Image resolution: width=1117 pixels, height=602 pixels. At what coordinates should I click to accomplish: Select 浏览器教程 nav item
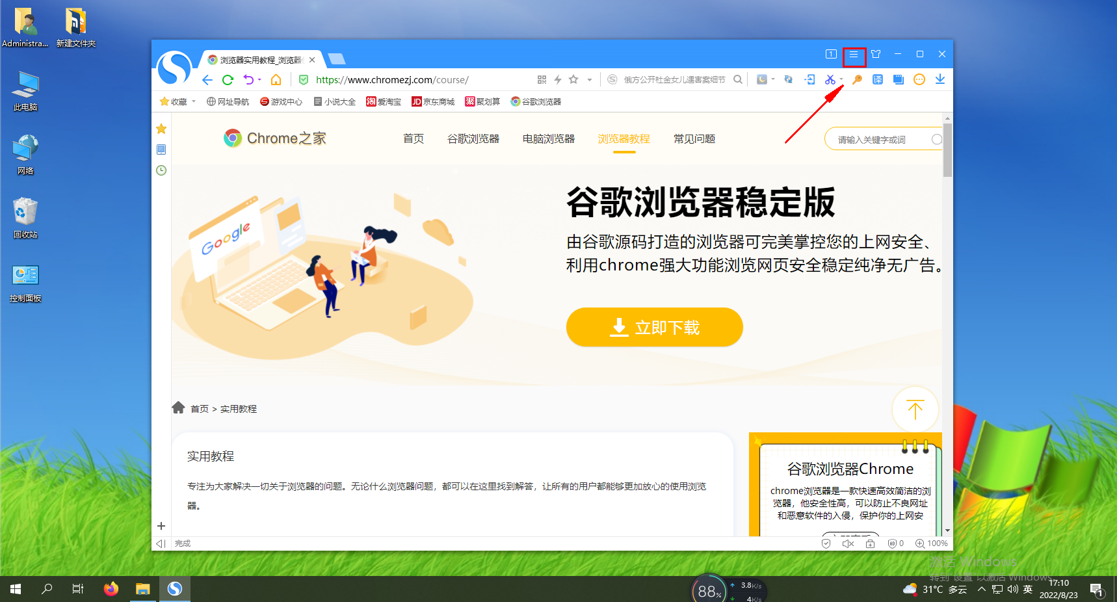[x=624, y=138]
